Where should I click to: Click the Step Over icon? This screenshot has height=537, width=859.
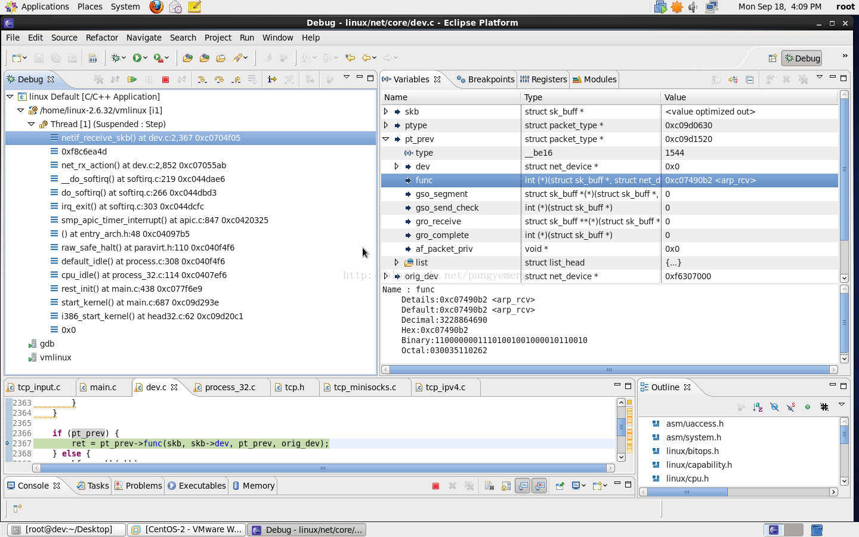coord(219,79)
